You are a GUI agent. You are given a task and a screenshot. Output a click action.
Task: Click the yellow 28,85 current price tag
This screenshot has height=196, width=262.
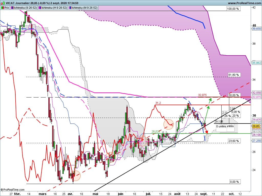256,126
